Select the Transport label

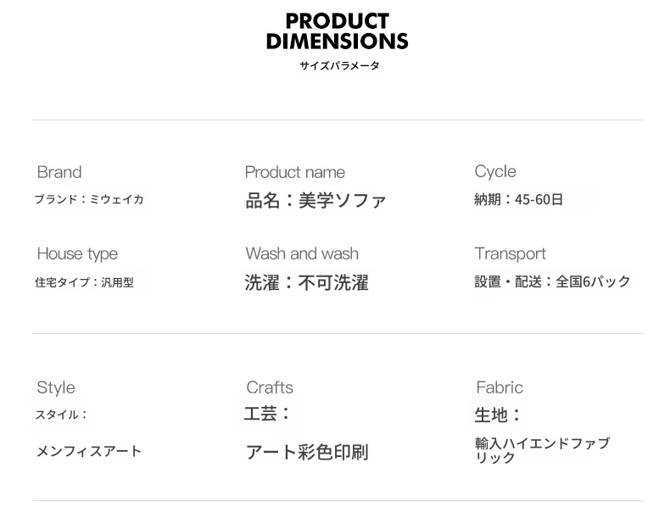511,253
